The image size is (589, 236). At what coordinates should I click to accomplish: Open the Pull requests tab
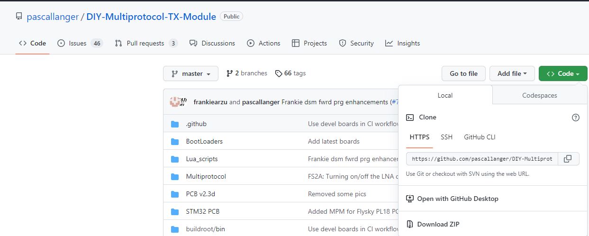pyautogui.click(x=146, y=43)
